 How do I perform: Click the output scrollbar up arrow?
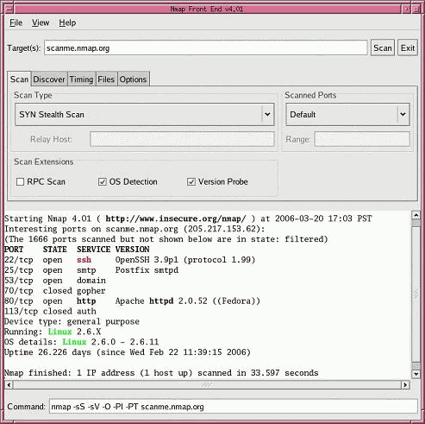416,215
